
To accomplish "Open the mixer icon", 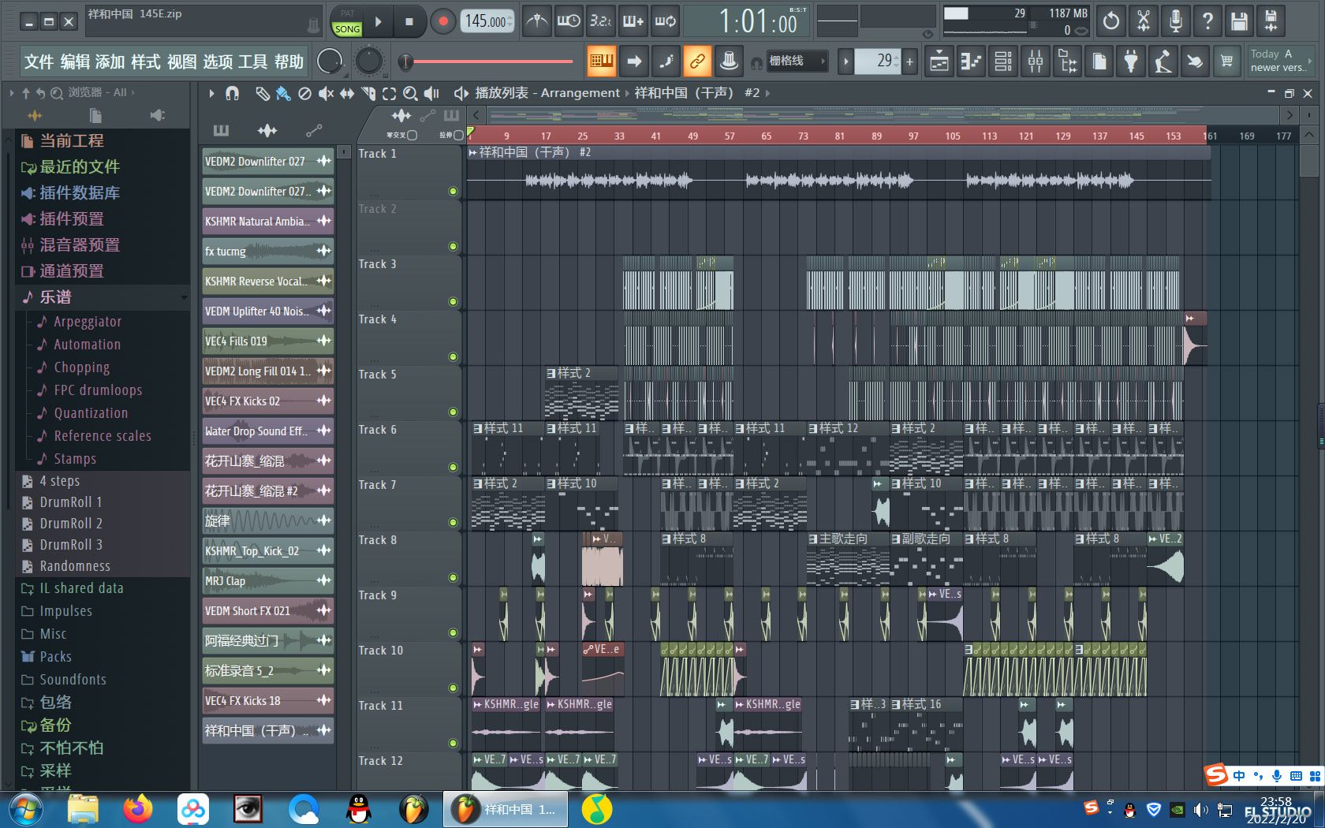I will (1036, 61).
